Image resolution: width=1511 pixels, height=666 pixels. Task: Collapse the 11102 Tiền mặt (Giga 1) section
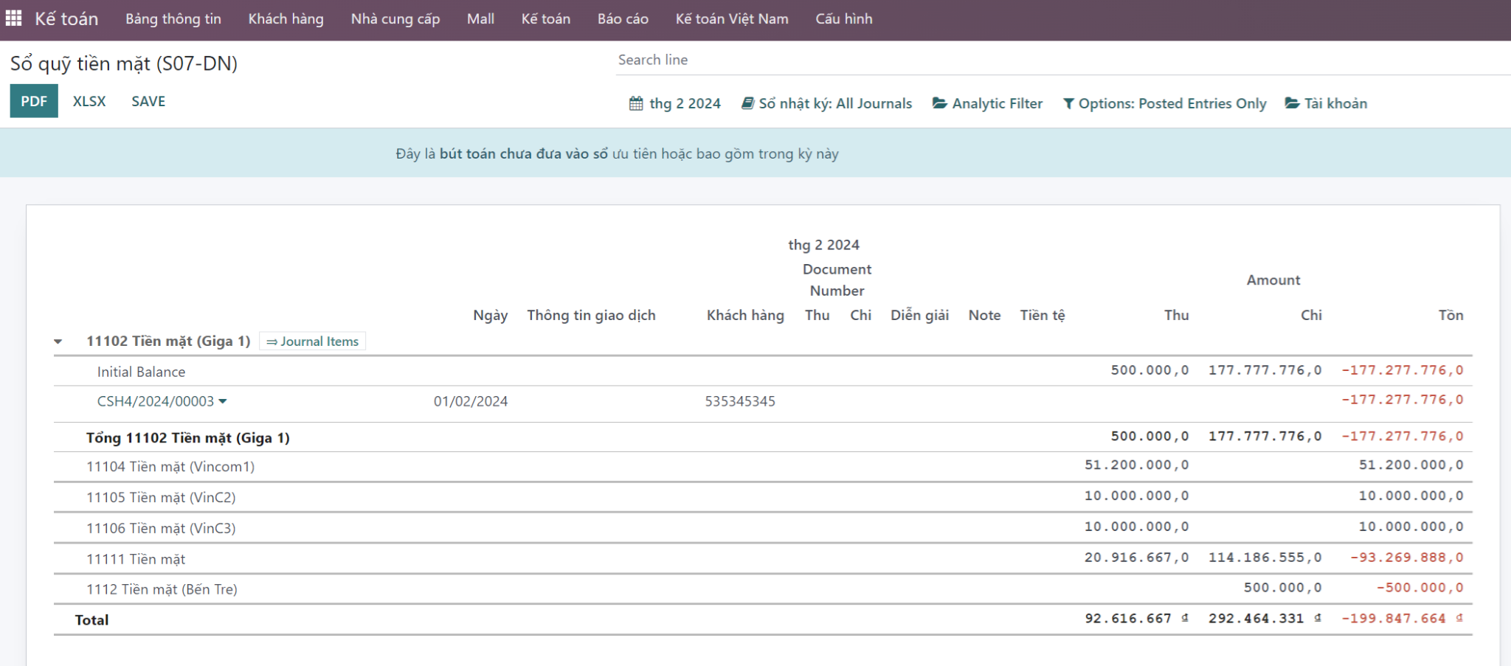click(x=58, y=341)
